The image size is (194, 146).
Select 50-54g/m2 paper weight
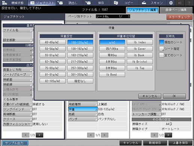(x=53, y=49)
